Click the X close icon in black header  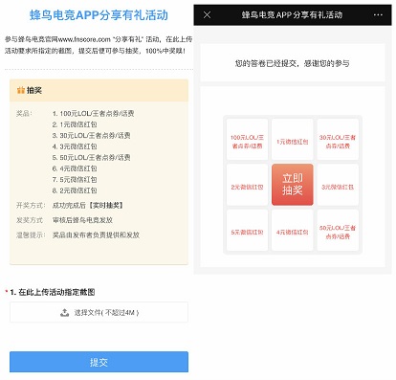[x=207, y=14]
